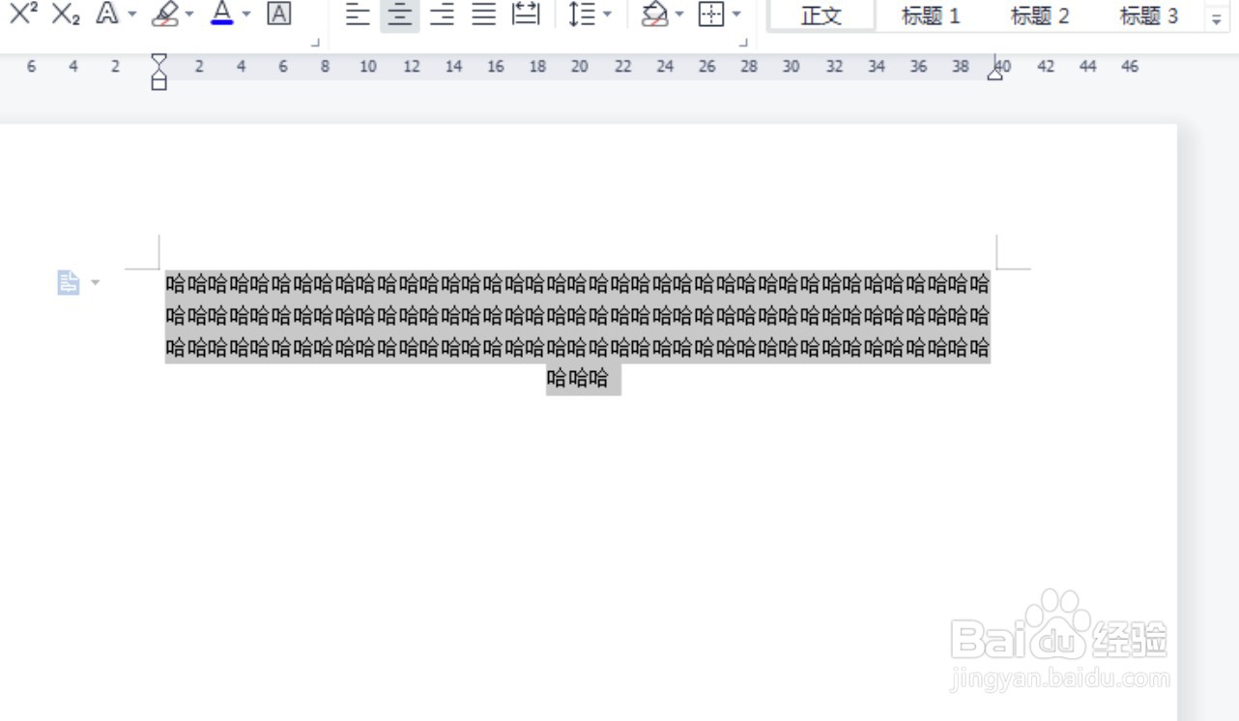The image size is (1239, 721).
Task: Select the first-line indent marker on the ruler
Action: click(x=159, y=59)
